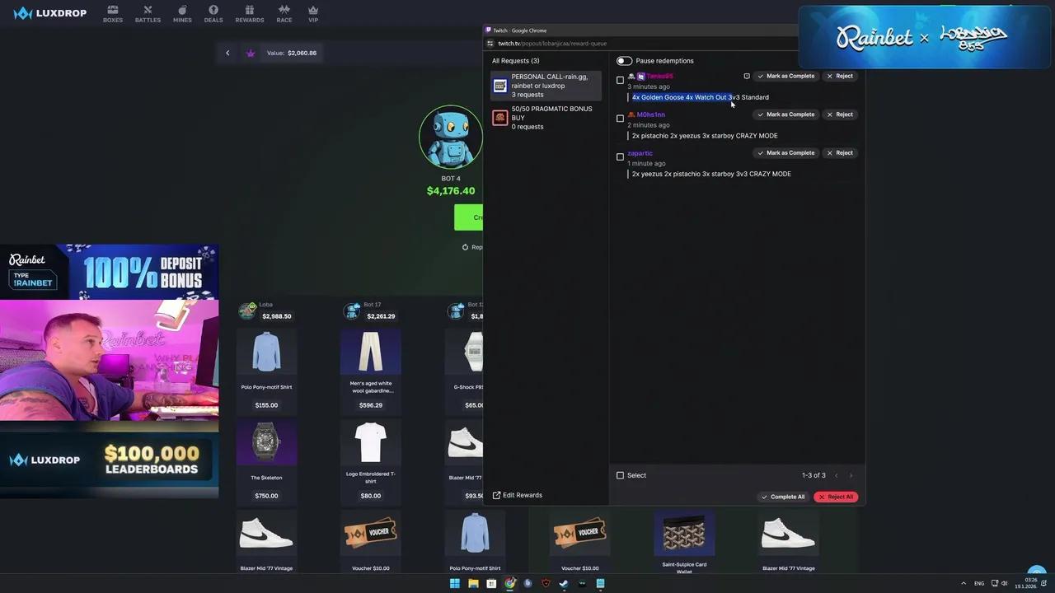Select the Battles crossed-swords icon
The width and height of the screenshot is (1055, 593).
click(x=148, y=12)
